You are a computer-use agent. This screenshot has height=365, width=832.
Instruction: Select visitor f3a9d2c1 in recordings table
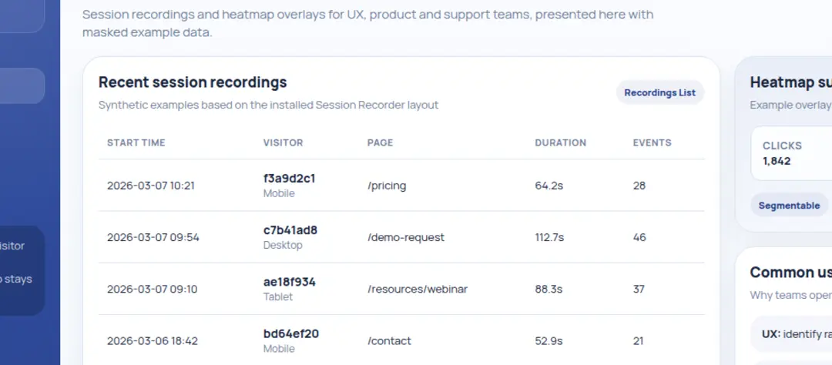(289, 179)
